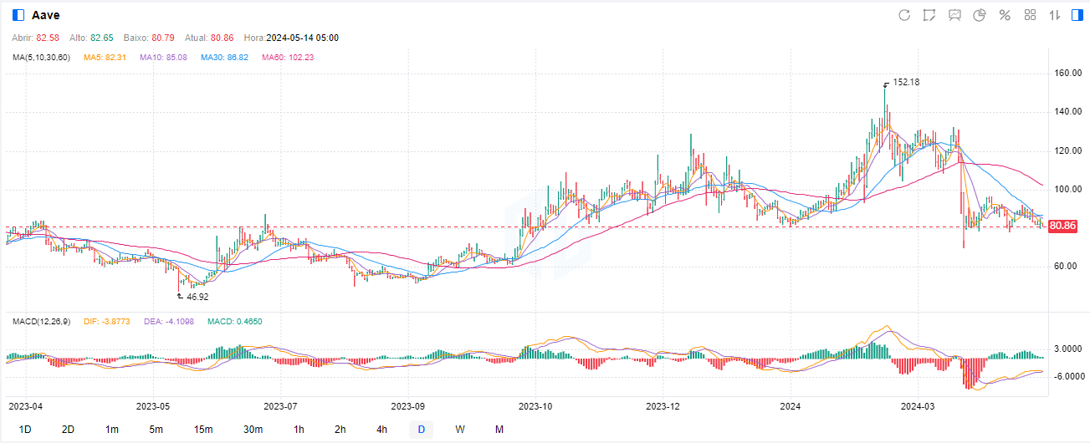Click the refresh chart icon
1090x443 pixels.
pos(904,15)
